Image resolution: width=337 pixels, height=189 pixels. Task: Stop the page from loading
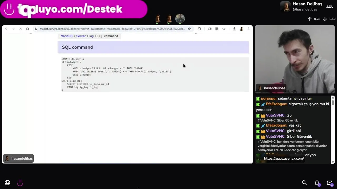pos(20,29)
